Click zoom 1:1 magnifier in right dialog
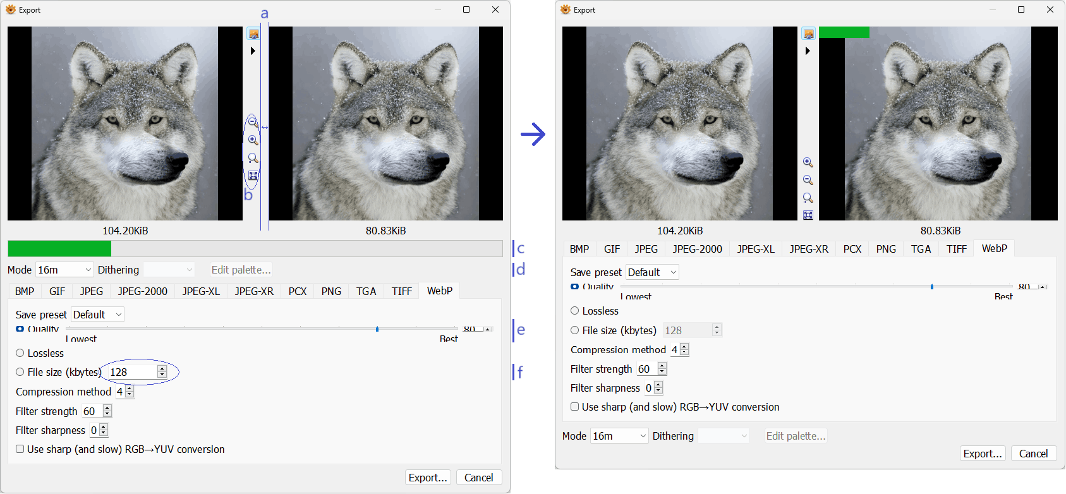 point(808,198)
